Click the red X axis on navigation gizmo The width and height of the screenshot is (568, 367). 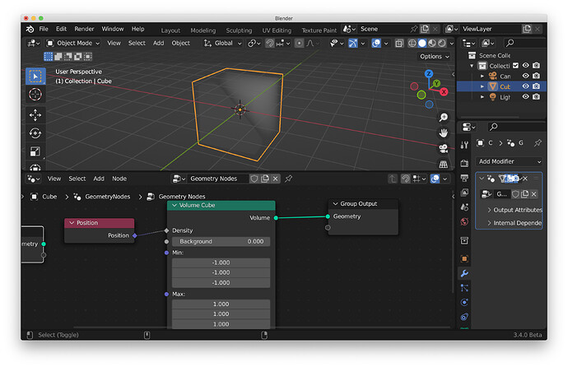click(x=444, y=92)
